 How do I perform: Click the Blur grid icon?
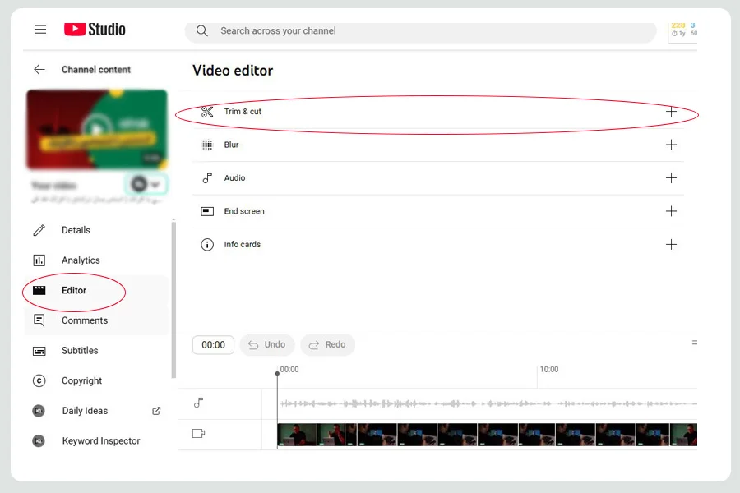pyautogui.click(x=207, y=145)
